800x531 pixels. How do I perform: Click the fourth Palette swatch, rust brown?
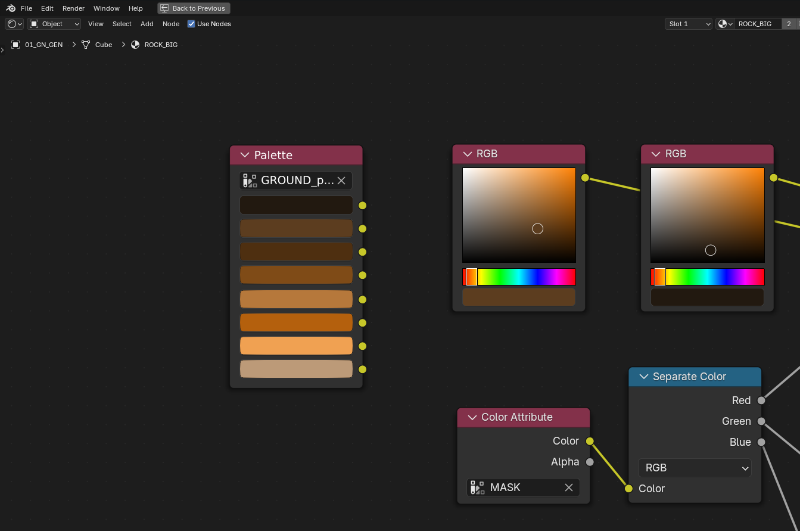(x=296, y=275)
